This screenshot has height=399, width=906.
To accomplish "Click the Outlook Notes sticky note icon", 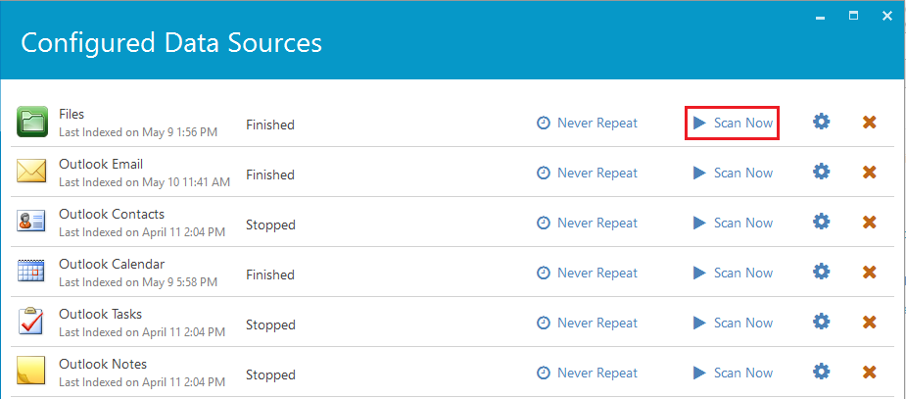I will [32, 372].
